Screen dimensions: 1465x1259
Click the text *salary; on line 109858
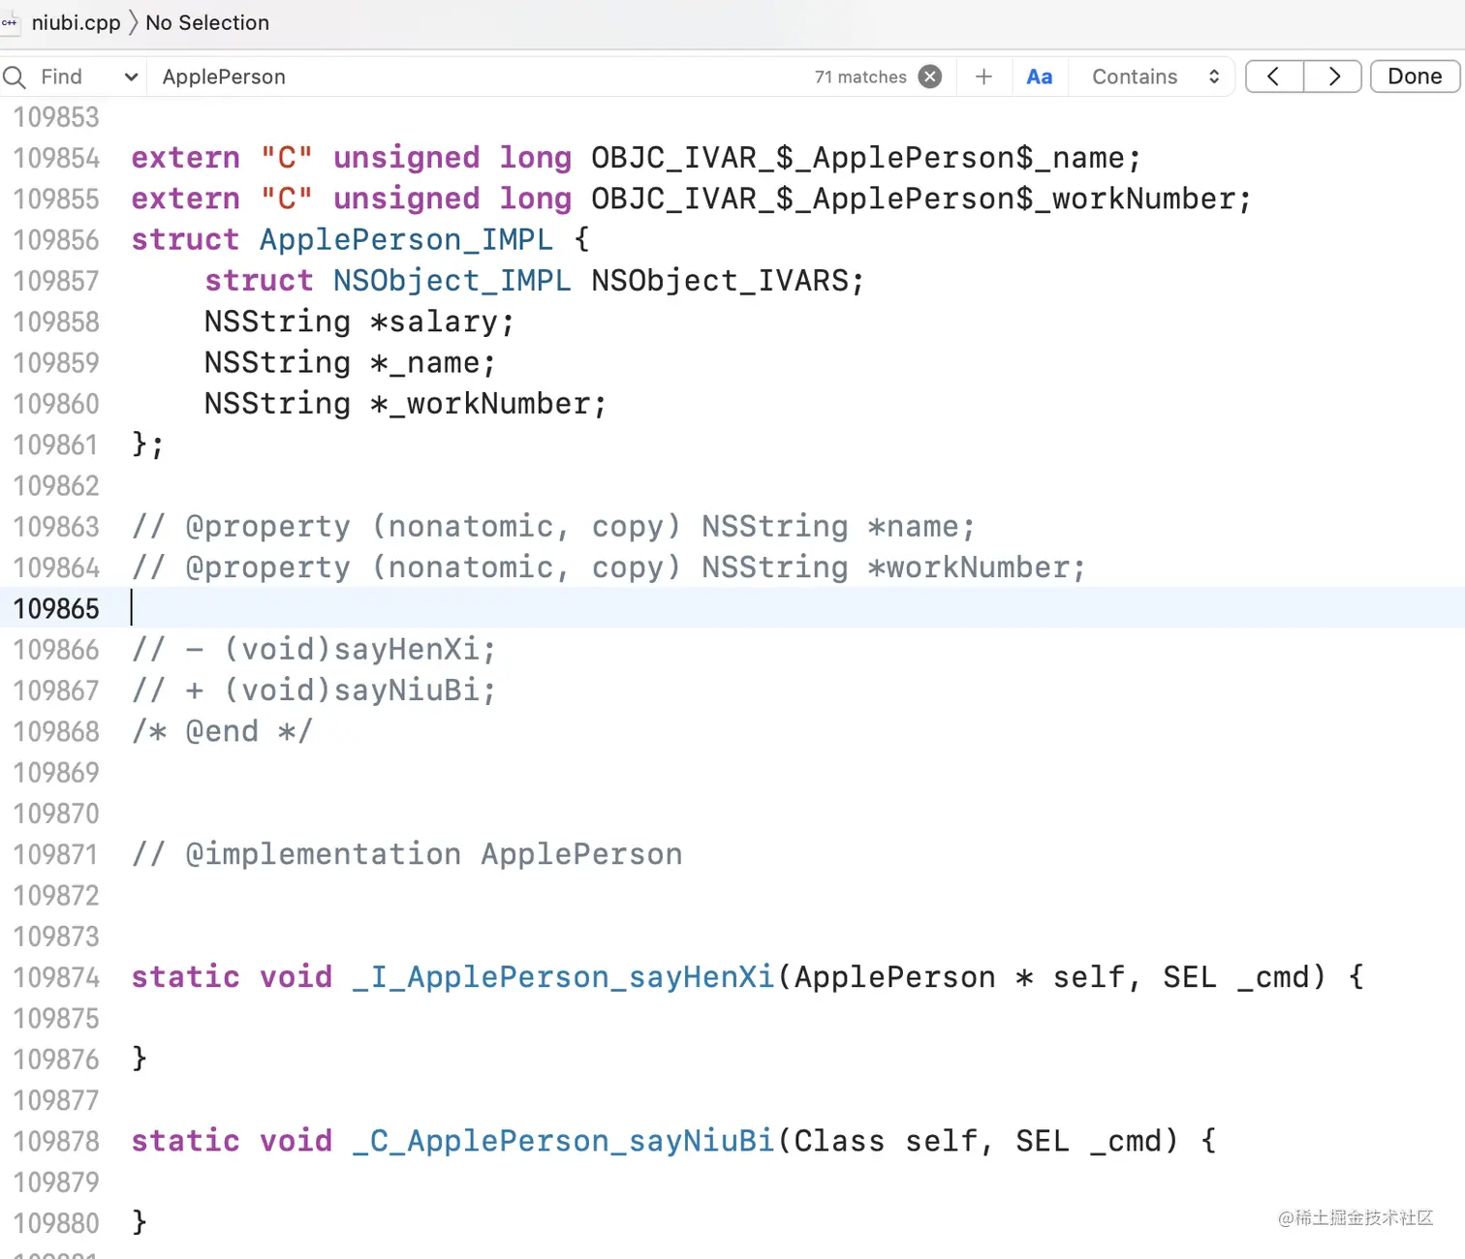(442, 322)
